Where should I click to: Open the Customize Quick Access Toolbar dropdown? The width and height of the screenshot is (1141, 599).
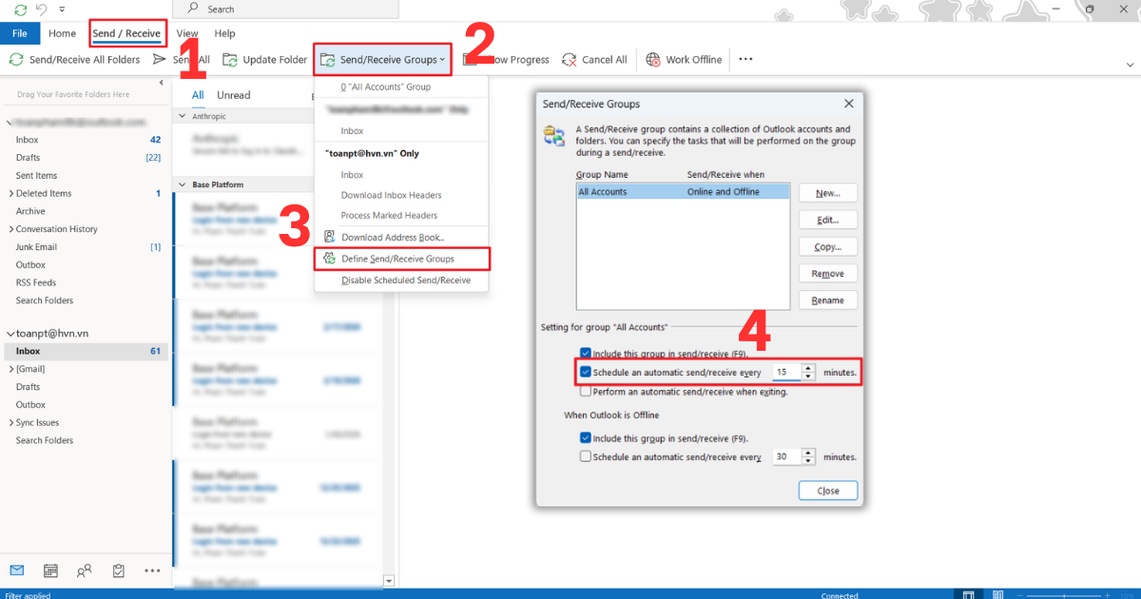coord(63,10)
